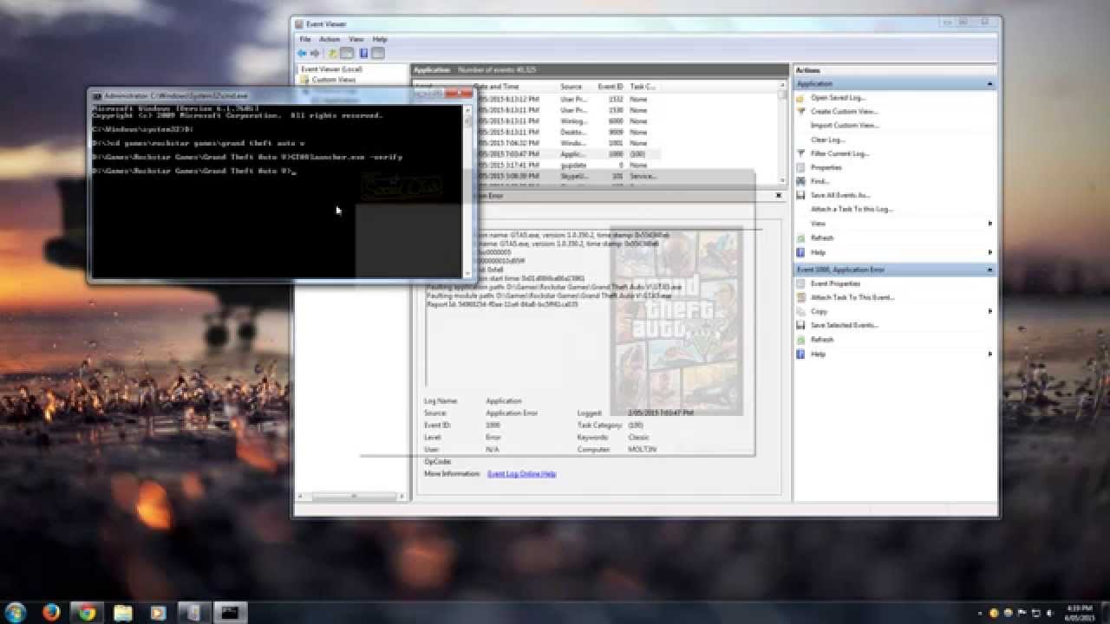
Task: Sort events by Event ID column header
Action: 610,87
